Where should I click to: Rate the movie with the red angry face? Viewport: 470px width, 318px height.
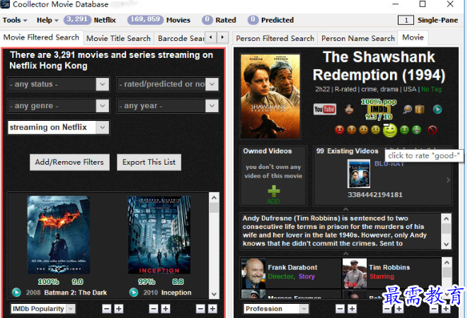click(x=339, y=130)
